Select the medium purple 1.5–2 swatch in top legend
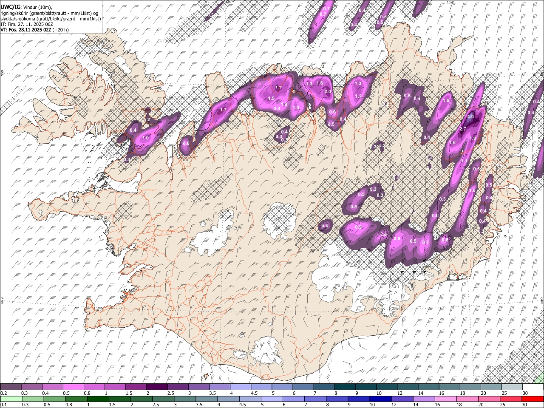This screenshot has width=544, height=408. (x=136, y=387)
